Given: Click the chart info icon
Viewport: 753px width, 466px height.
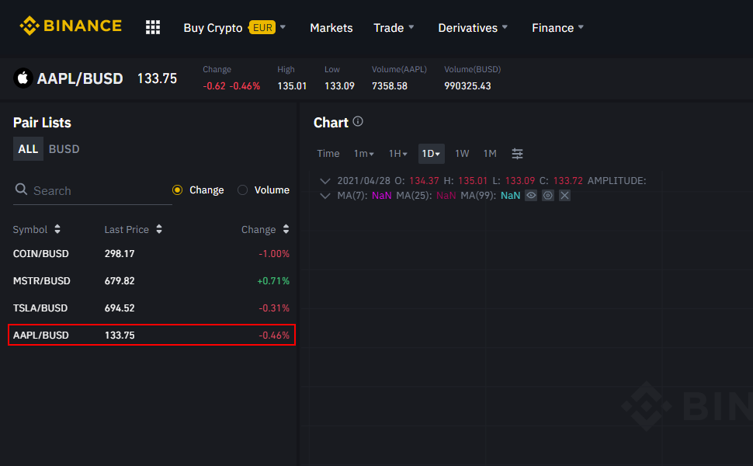Looking at the screenshot, I should pyautogui.click(x=358, y=122).
